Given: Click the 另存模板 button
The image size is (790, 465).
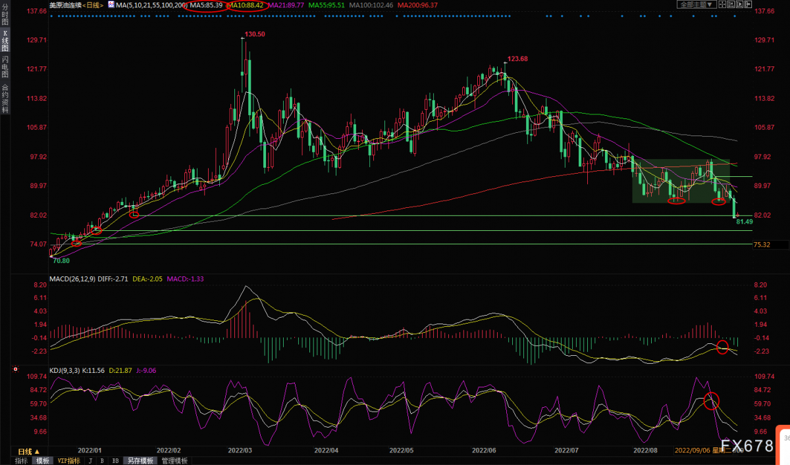Looking at the screenshot, I should click(140, 460).
